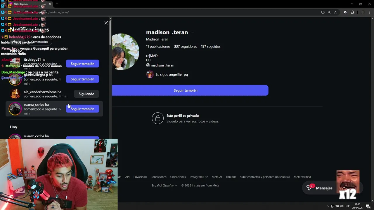The width and height of the screenshot is (374, 210).
Task: Open profile options three-dot menu beside madison_.teran
Action: coord(192,32)
